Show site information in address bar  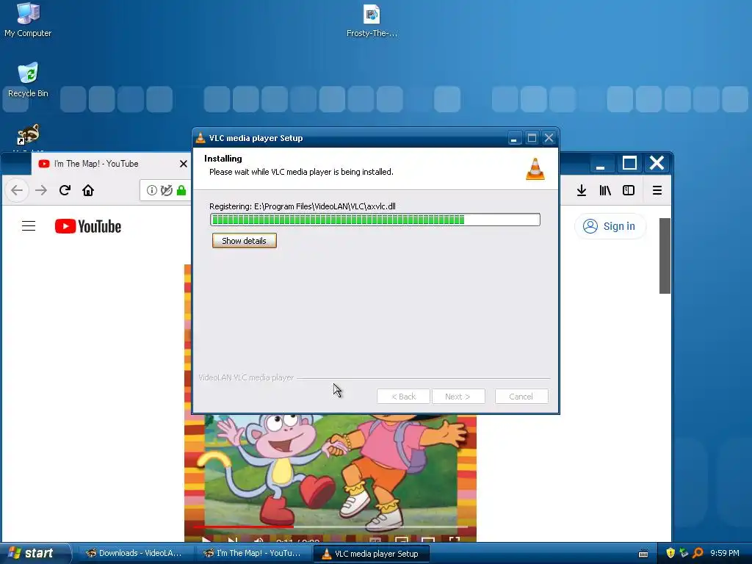coord(151,190)
